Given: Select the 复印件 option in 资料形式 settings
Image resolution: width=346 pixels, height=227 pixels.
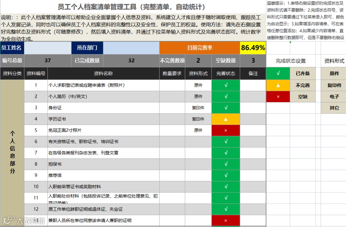Looking at the screenshot, I should click(x=334, y=85).
